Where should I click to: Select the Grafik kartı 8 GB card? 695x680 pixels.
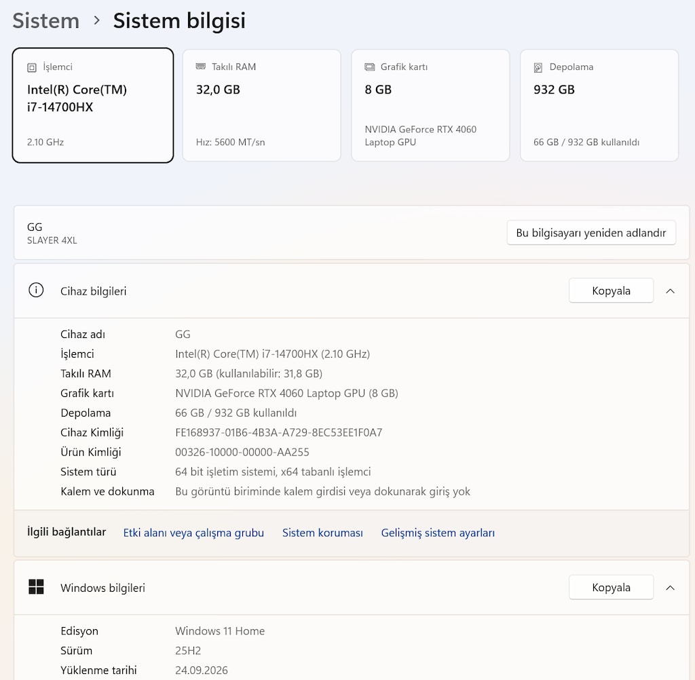[x=430, y=105]
